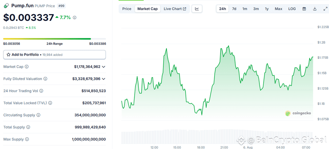The width and height of the screenshot is (329, 149).
Task: Show Circulating Supply info icon
Action: click(x=38, y=115)
